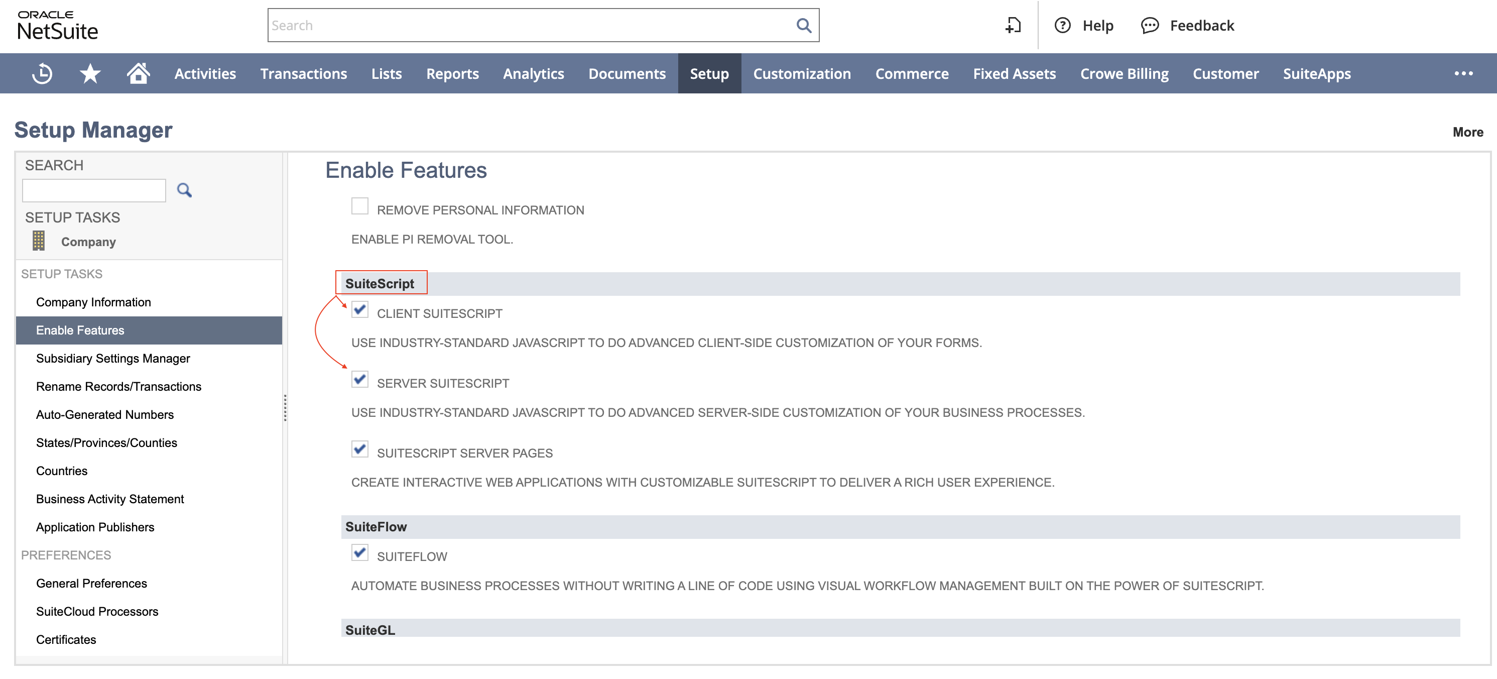
Task: Enable Remove Personal Information checkbox
Action: tap(360, 206)
